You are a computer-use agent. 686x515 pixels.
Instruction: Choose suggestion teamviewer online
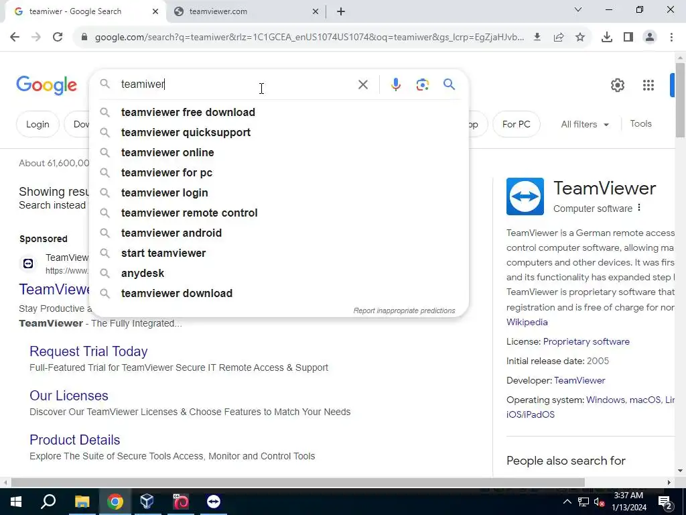coord(279,152)
